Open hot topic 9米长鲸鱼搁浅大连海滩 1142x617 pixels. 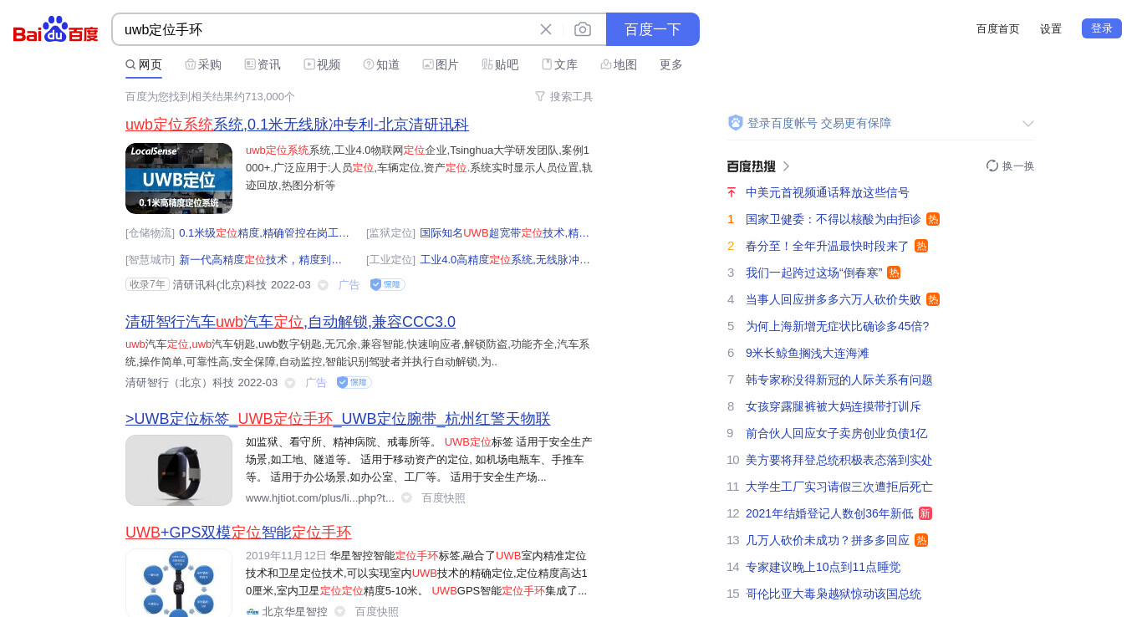click(x=808, y=353)
